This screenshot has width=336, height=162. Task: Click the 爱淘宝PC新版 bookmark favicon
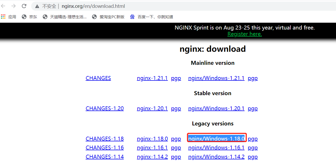pos(94,16)
